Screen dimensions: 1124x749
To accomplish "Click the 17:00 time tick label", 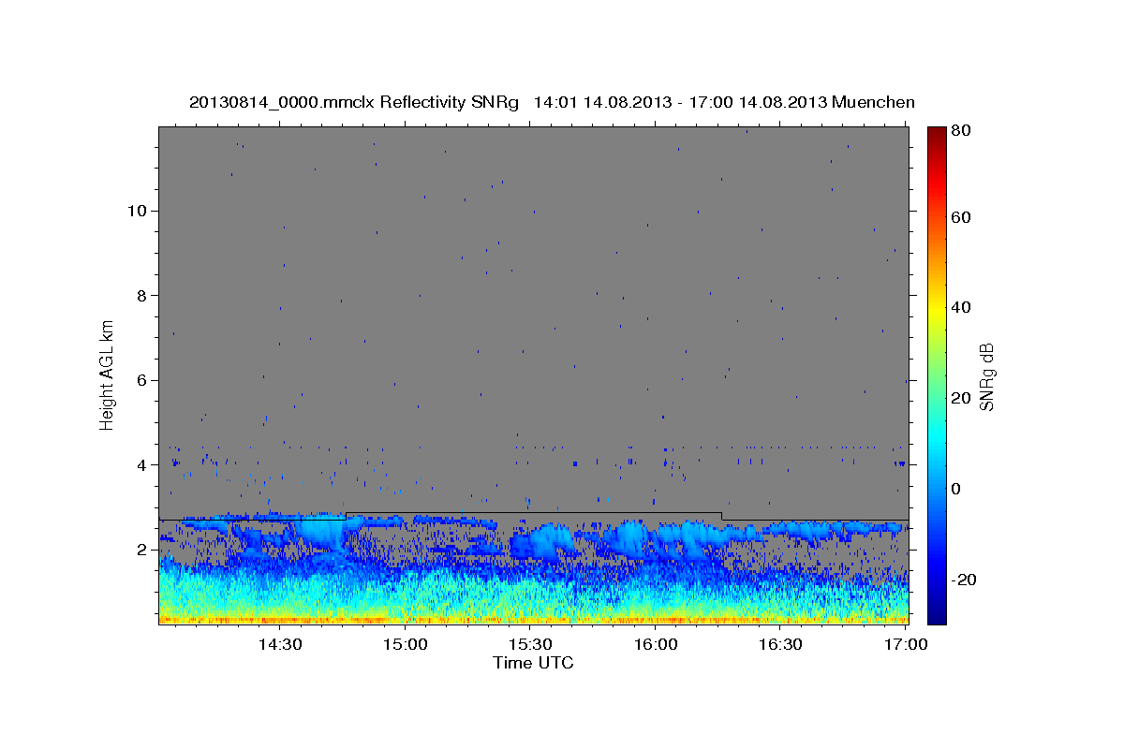I will pyautogui.click(x=907, y=645).
